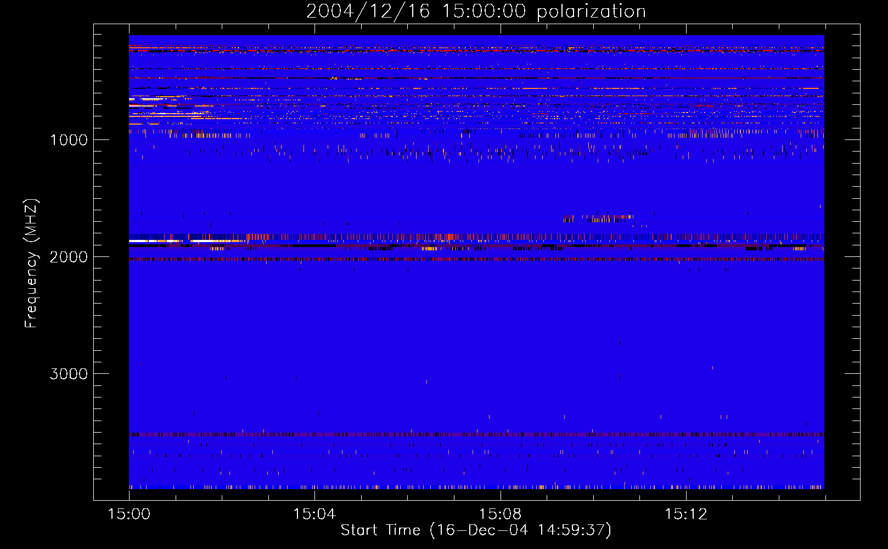Click the plot title "2004/12/16 15:00:00 polarization"

476,11
